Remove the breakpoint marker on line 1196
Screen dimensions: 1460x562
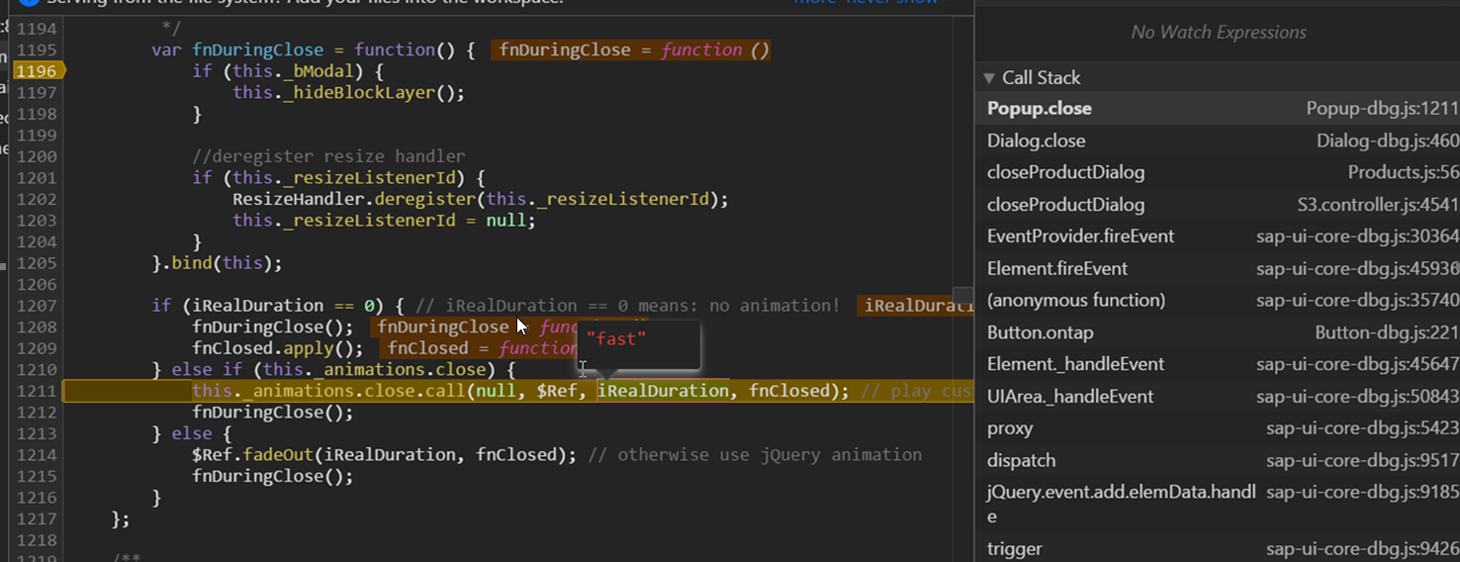pyautogui.click(x=40, y=70)
